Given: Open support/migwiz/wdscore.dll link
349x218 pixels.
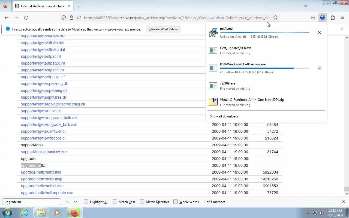Looking at the screenshot, I should point(44,138).
